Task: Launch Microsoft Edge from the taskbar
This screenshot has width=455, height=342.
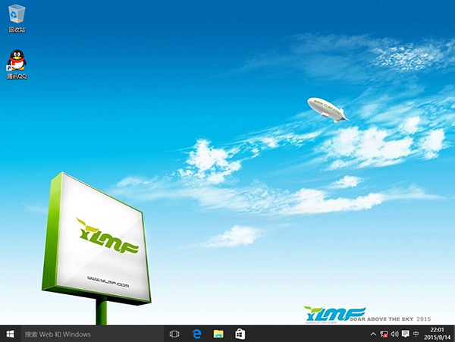Action: pyautogui.click(x=196, y=334)
